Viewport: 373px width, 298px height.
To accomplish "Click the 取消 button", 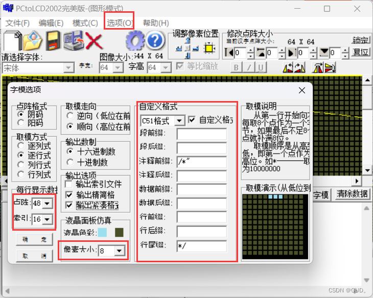I will point(35,256).
